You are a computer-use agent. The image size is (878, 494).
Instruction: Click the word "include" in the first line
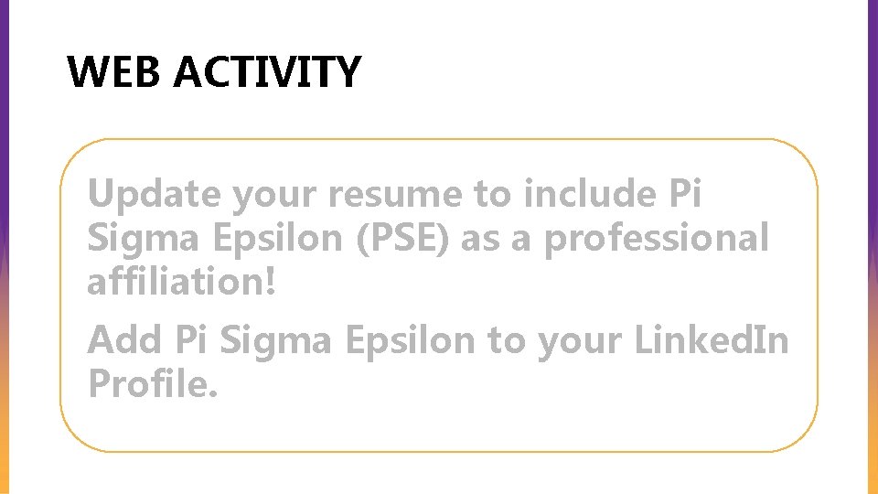click(590, 193)
